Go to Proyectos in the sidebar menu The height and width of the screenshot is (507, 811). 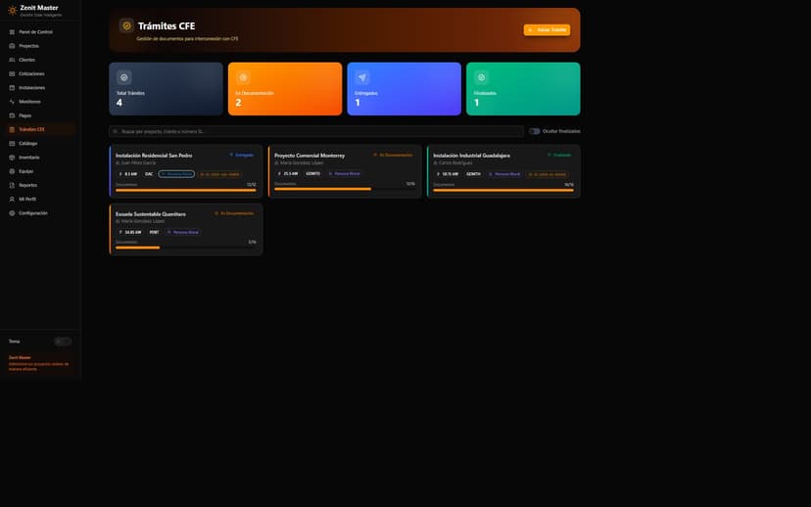click(29, 46)
